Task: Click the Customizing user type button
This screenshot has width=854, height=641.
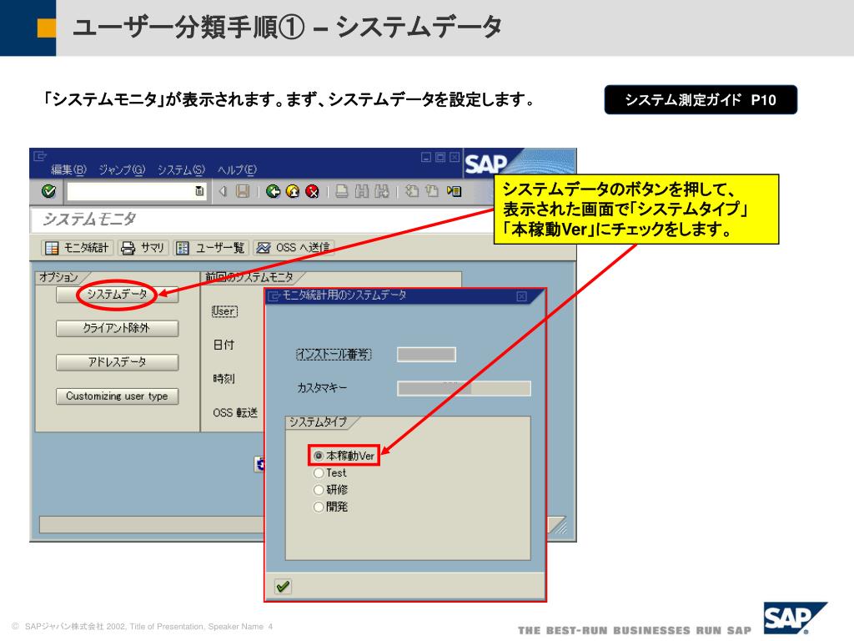Action: pyautogui.click(x=117, y=396)
